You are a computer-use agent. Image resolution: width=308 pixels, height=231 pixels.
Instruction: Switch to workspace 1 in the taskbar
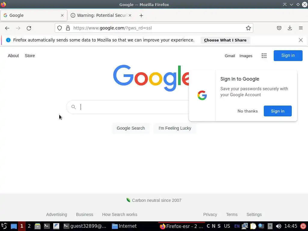click(x=22, y=226)
